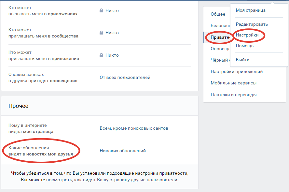Choose 'Редактировать' from the profile menu
289x192 pixels.
(252, 24)
